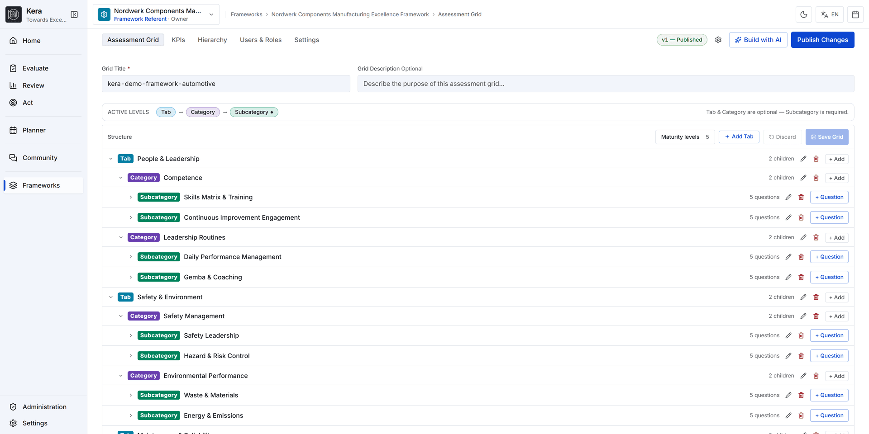869x434 pixels.
Task: Focus the Grid Title input field
Action: click(x=226, y=84)
